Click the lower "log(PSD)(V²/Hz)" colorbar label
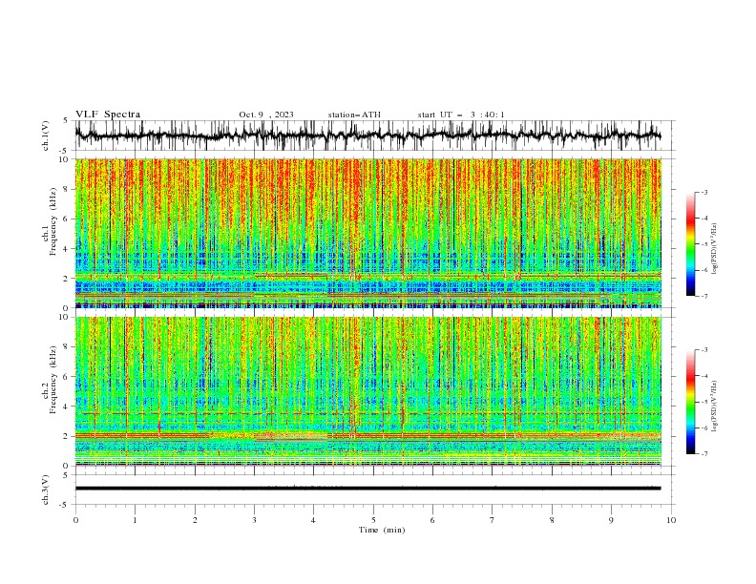 (714, 406)
